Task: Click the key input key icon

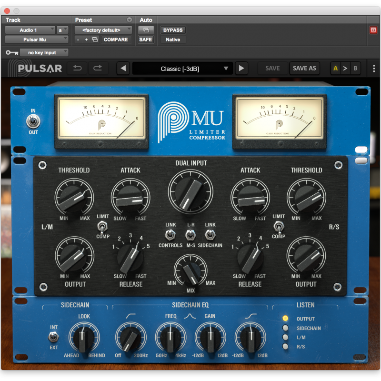Action: tap(12, 52)
